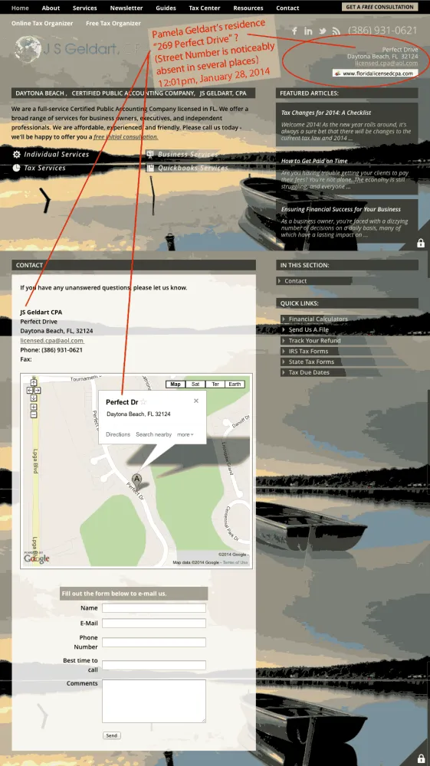
Task: Switch map to Sat view
Action: click(195, 384)
